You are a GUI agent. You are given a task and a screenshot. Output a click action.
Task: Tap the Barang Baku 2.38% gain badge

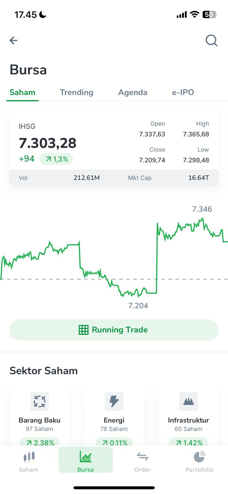(40, 442)
